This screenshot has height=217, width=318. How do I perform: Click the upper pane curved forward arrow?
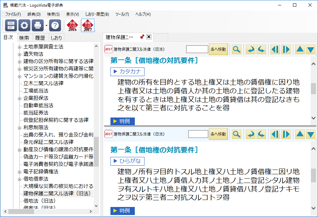click(x=261, y=49)
